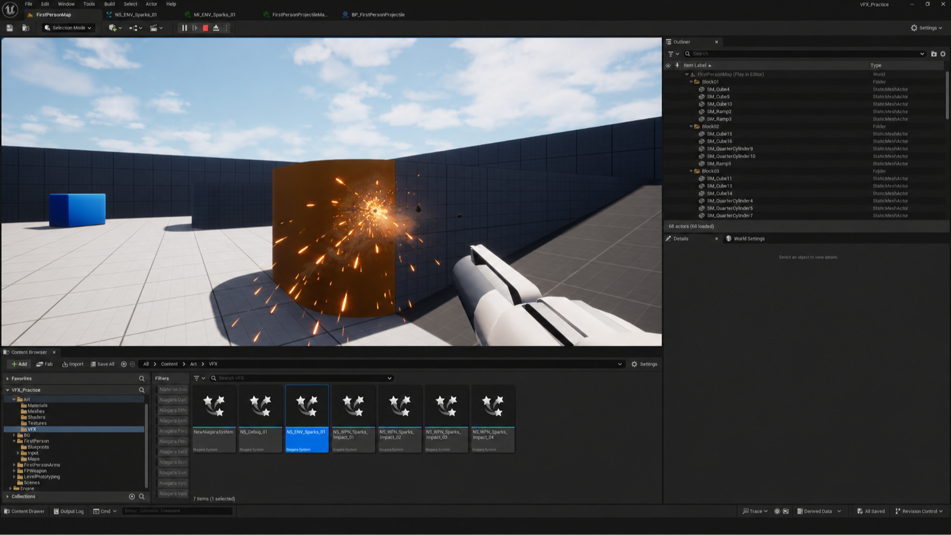Select the NS_WPN_Sparks_Impact_01 asset thumbnail
The image size is (951, 535).
(x=353, y=419)
